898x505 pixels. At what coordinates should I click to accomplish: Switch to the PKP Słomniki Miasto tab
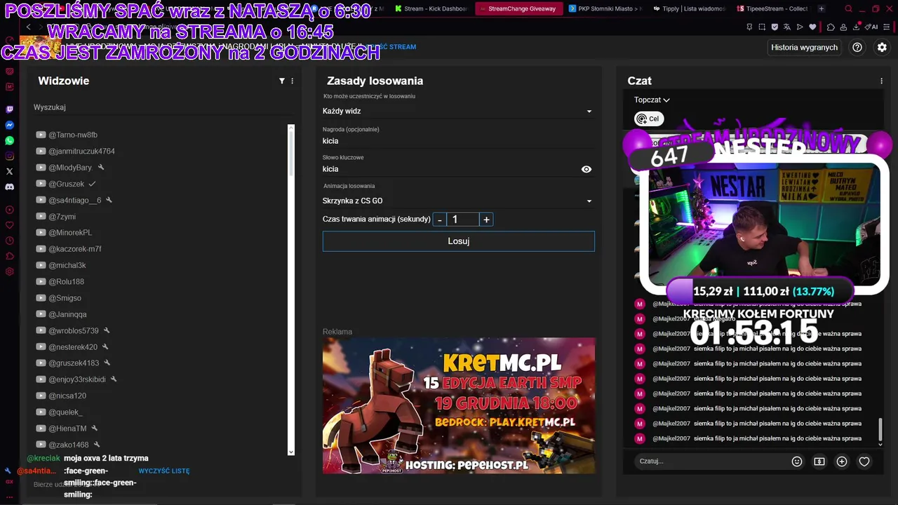pos(605,8)
